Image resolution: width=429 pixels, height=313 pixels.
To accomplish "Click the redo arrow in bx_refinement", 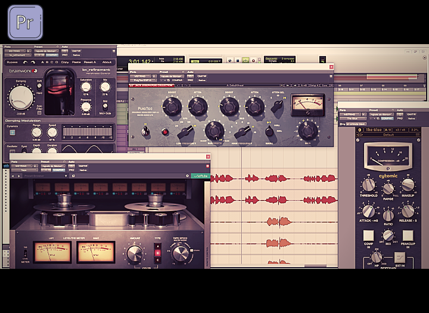I will (33, 63).
